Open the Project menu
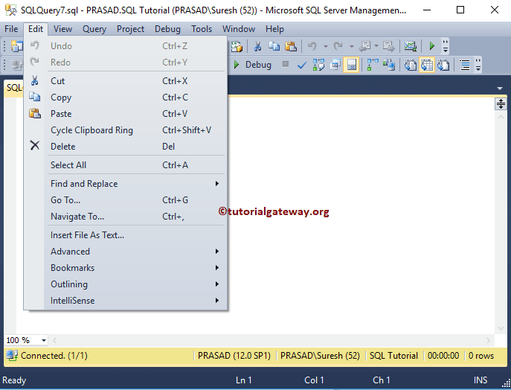Viewport: 511px width, 390px height. click(130, 29)
